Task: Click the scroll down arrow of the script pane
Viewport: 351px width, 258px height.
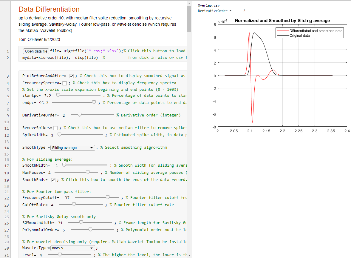Action: pos(189,255)
